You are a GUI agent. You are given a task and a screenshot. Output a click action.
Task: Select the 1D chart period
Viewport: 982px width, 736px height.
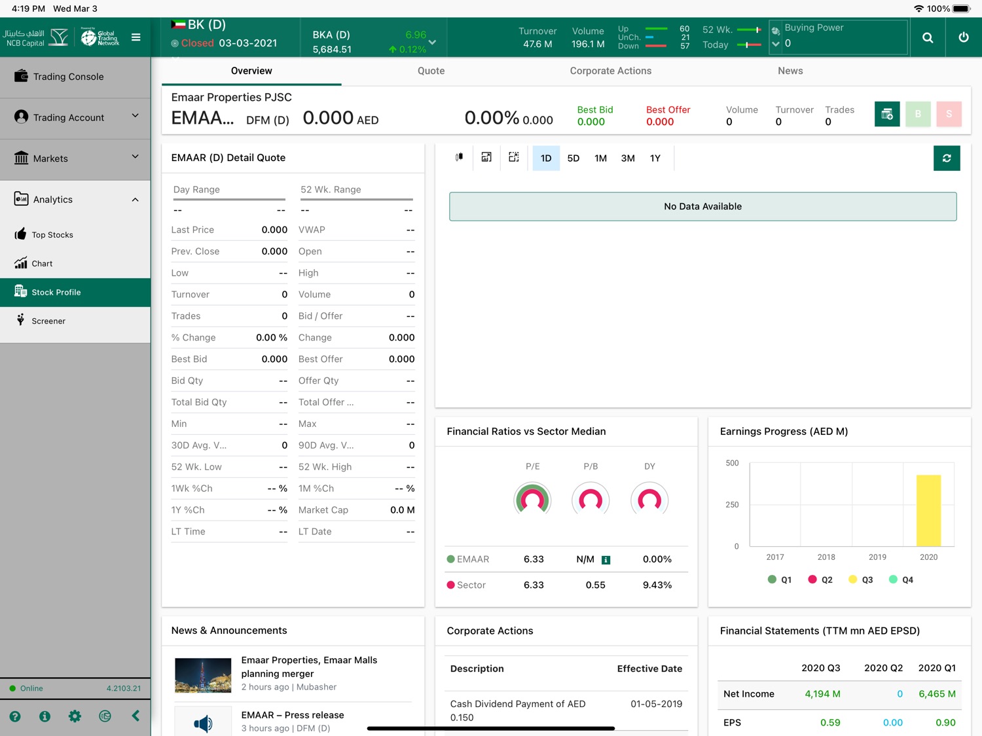click(x=546, y=158)
